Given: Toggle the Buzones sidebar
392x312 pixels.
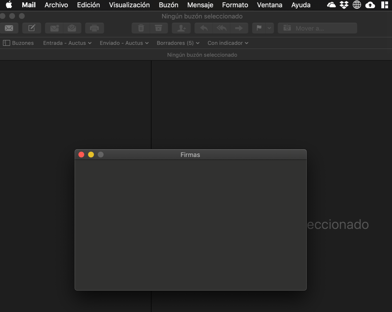Looking at the screenshot, I should [18, 43].
